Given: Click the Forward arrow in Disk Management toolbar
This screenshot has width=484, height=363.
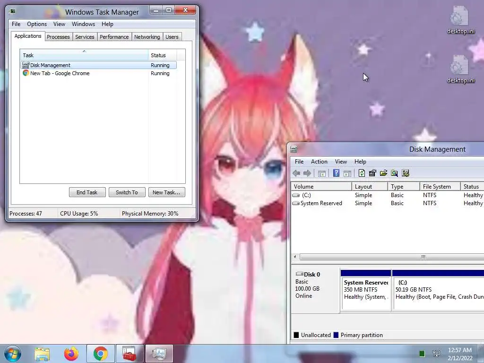Looking at the screenshot, I should (x=307, y=173).
